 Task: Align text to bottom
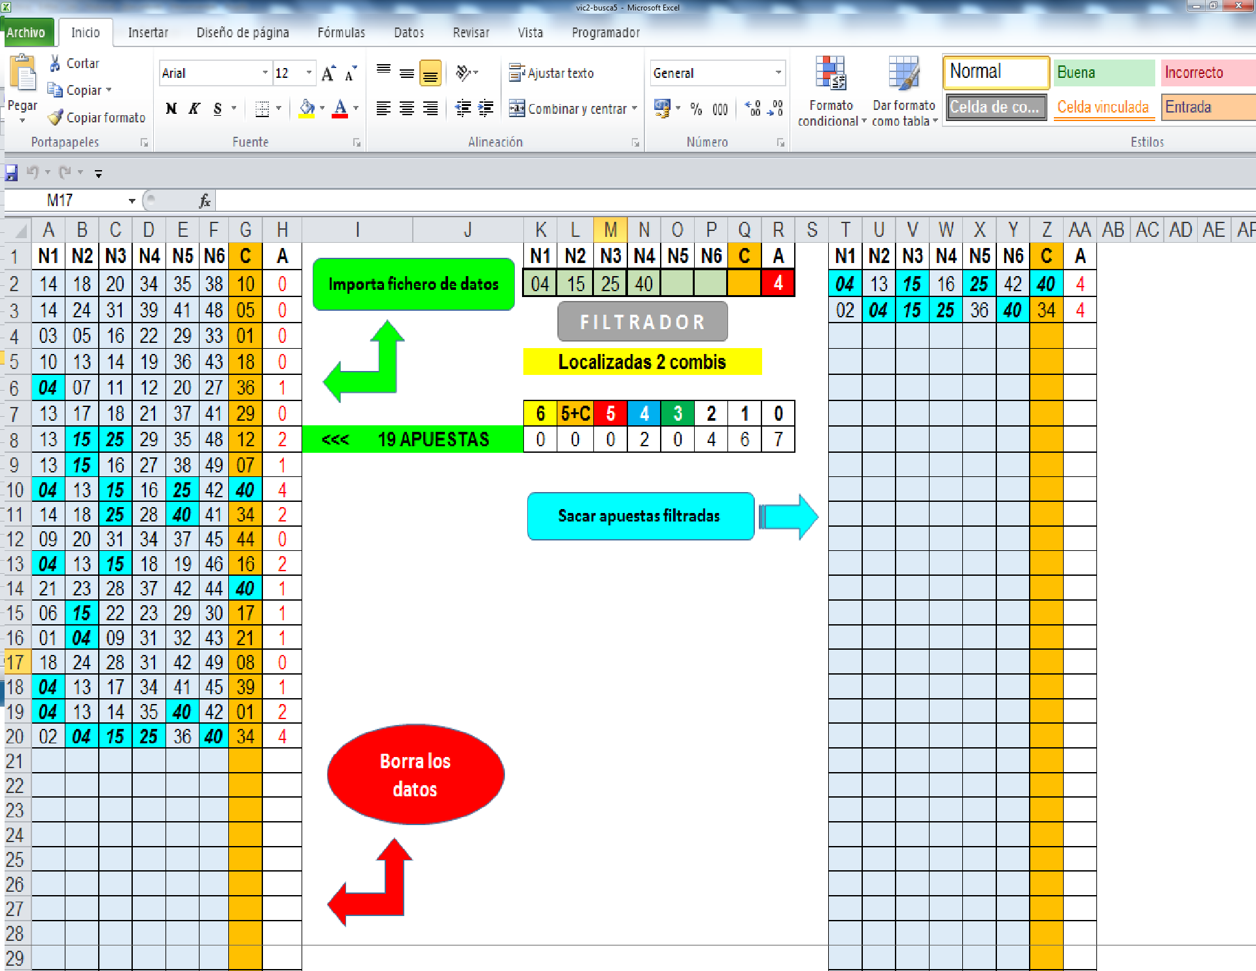pyautogui.click(x=430, y=73)
